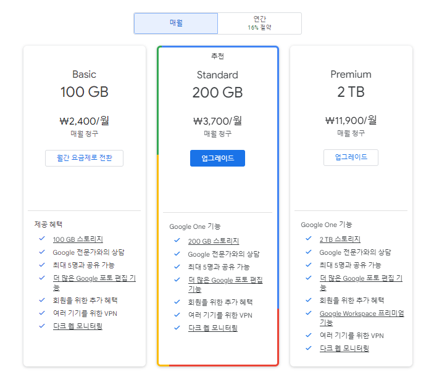Click the 제공 혜택 heading in Basic
The image size is (434, 372).
pos(48,225)
